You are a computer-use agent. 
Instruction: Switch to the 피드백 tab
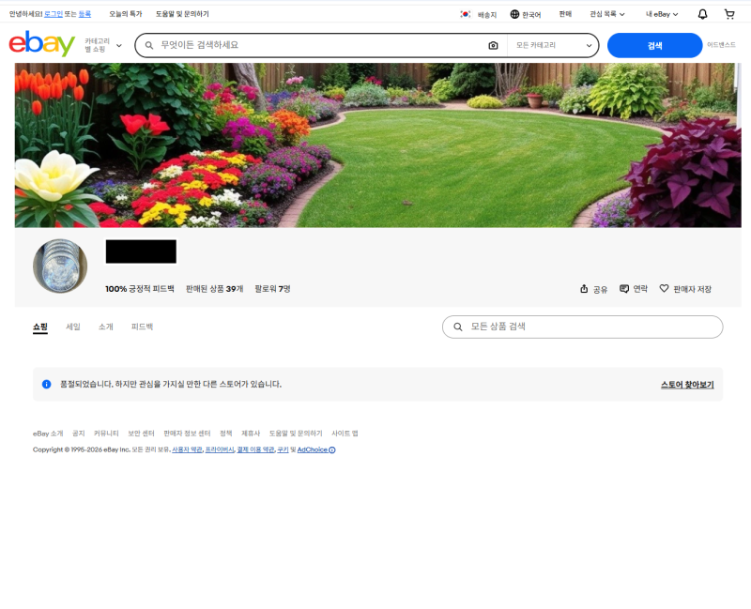[142, 327]
